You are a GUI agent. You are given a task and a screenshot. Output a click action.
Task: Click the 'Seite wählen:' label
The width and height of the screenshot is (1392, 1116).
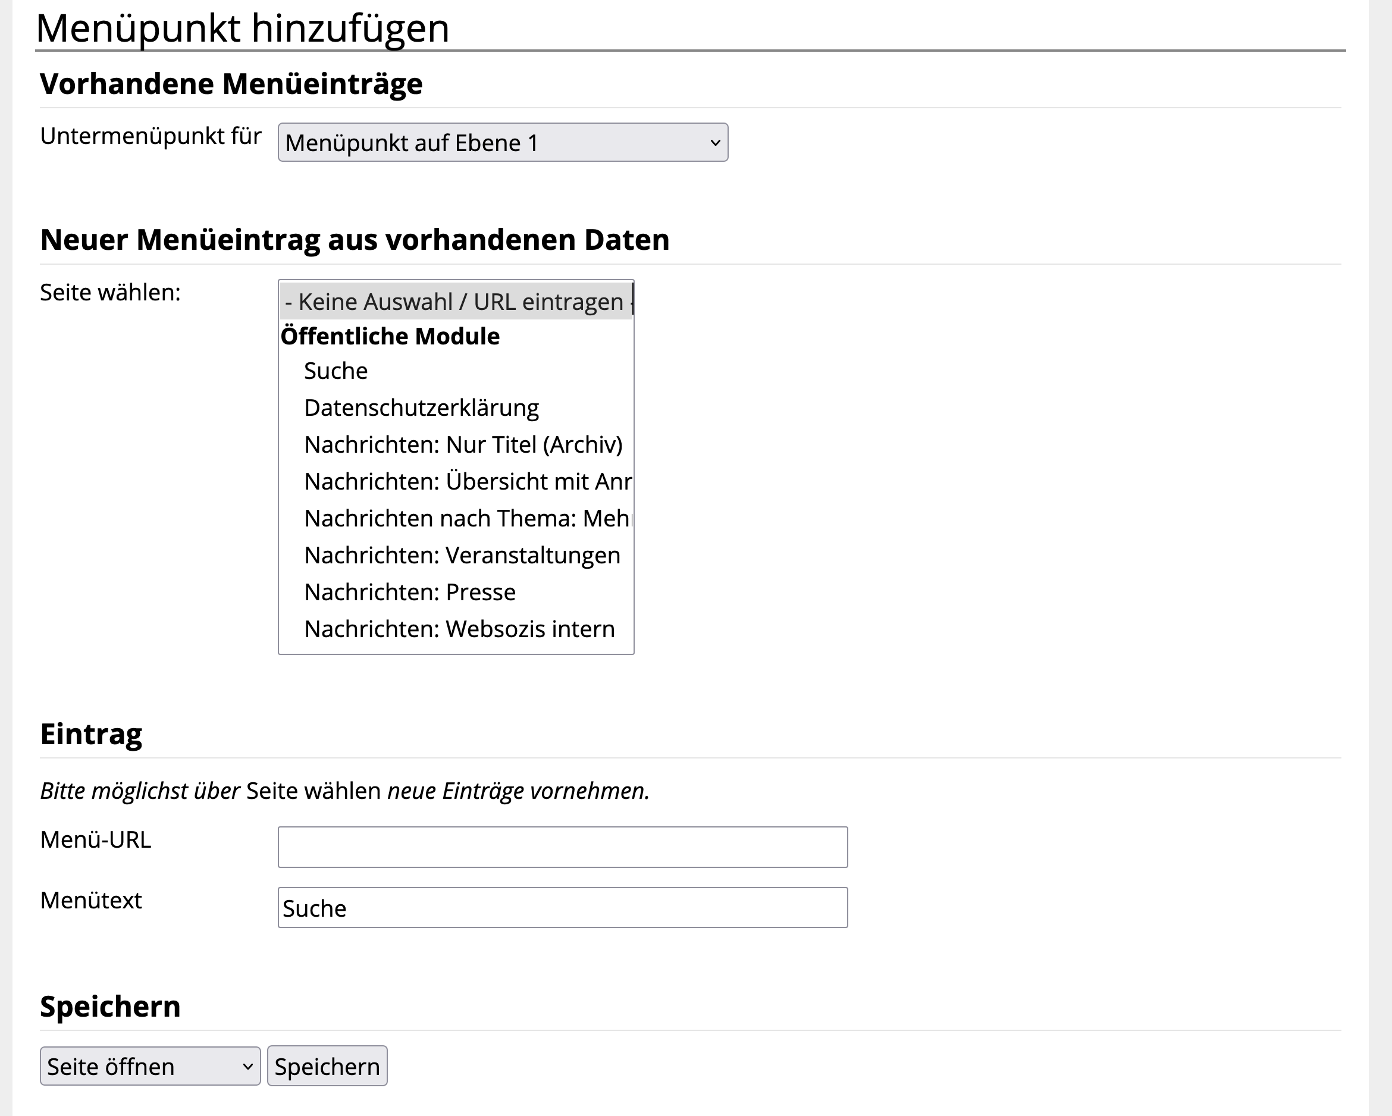[x=111, y=293]
